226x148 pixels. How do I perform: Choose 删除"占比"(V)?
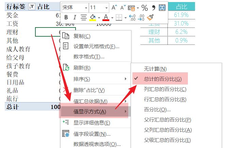click(x=89, y=90)
